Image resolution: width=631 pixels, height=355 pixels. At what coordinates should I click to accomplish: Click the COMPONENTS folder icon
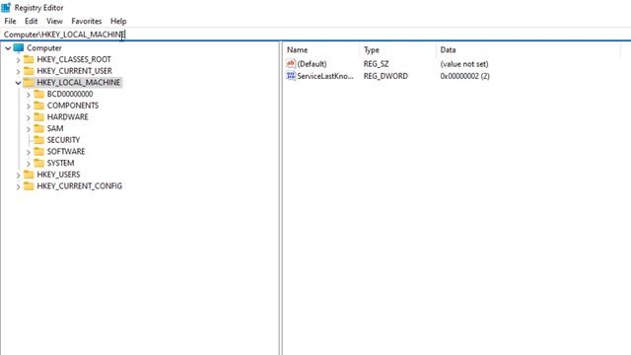39,106
